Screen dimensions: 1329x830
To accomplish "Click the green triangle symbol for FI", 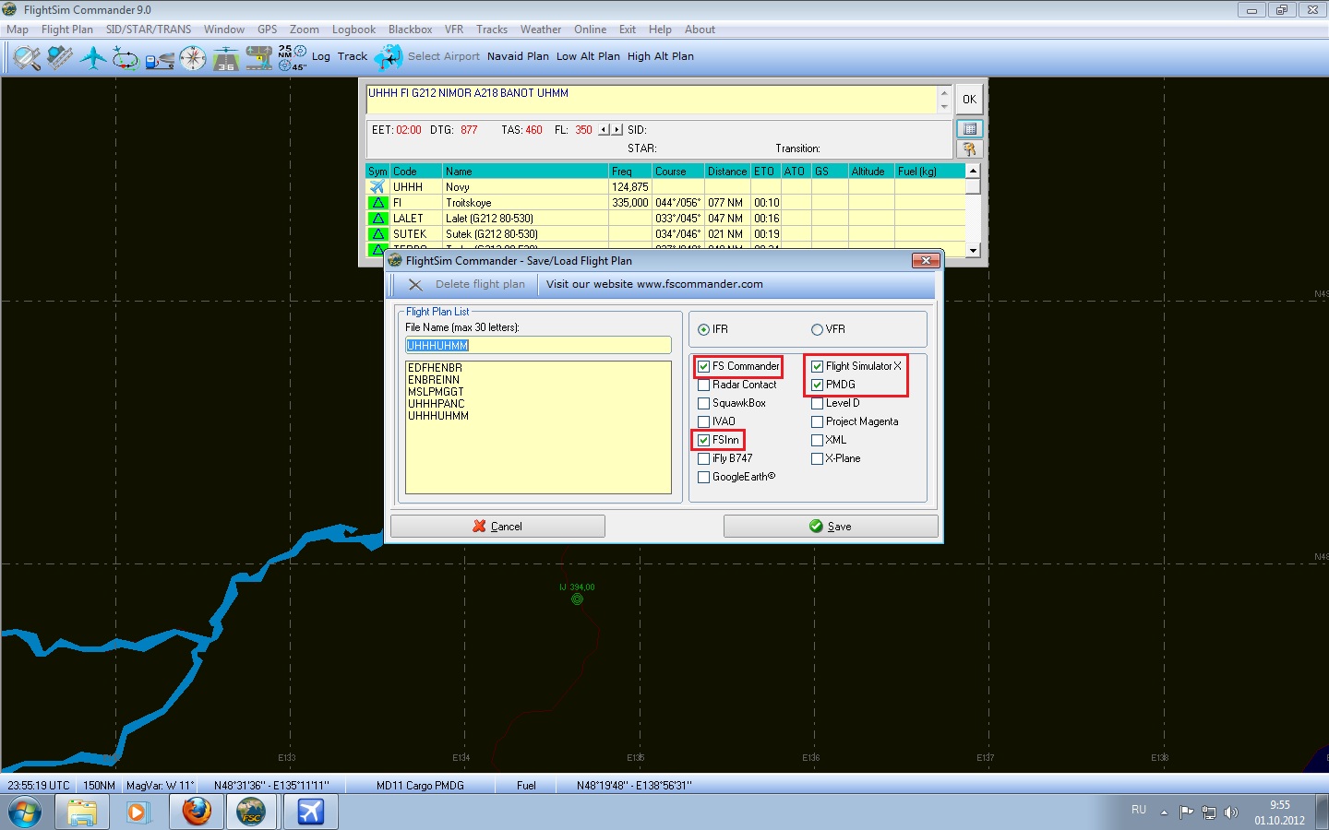I will (377, 203).
